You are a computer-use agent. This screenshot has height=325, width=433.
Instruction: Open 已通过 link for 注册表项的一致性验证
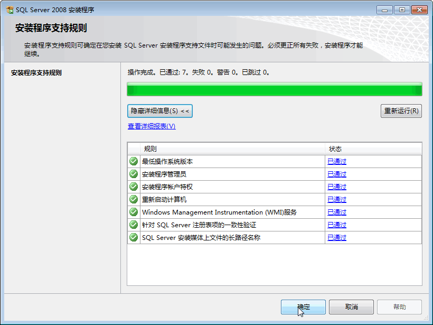point(336,225)
